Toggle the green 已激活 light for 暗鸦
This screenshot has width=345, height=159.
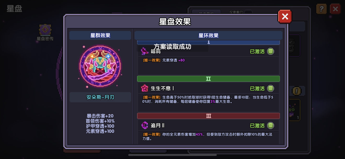271,51
